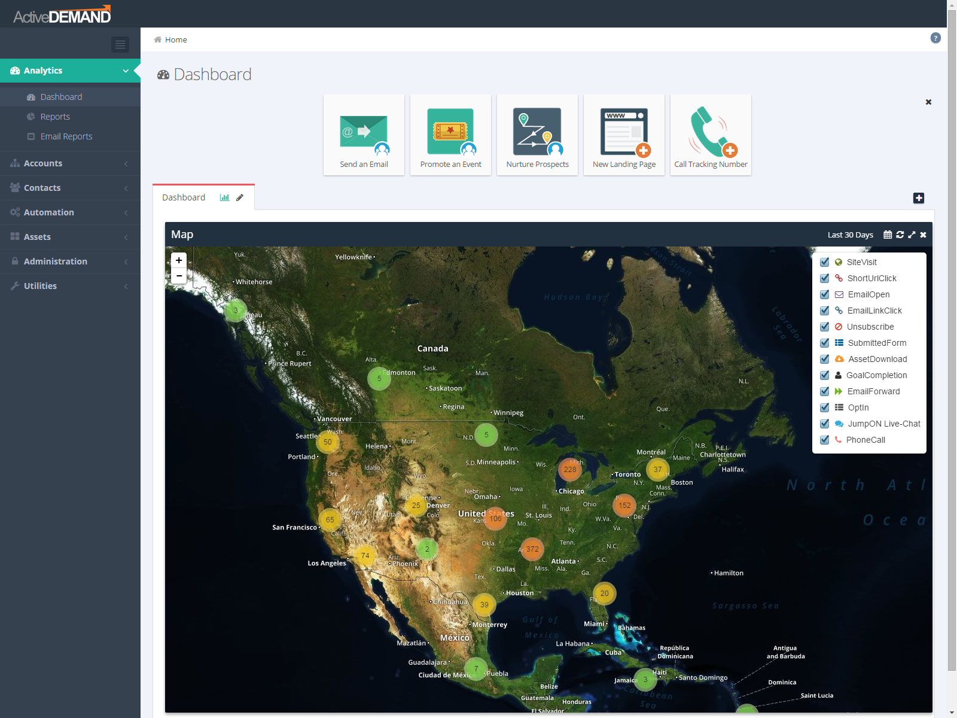Viewport: 957px width, 718px height.
Task: Expand the Utilities menu
Action: click(x=70, y=286)
